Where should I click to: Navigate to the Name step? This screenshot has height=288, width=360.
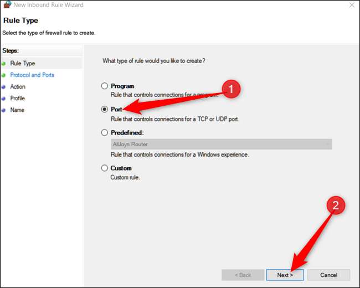click(17, 110)
